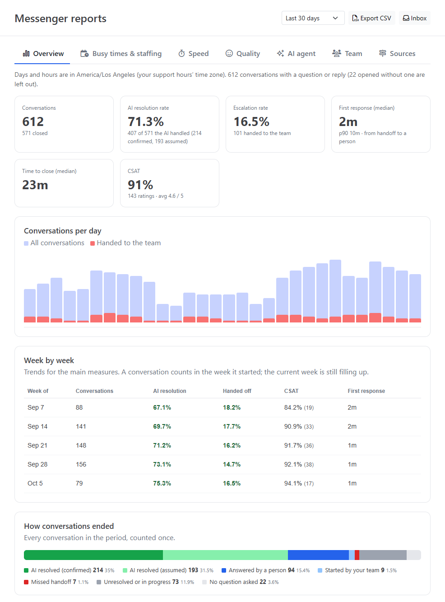Click the Time to close 23m card
Viewport: 445px width, 602px height.
(64, 183)
